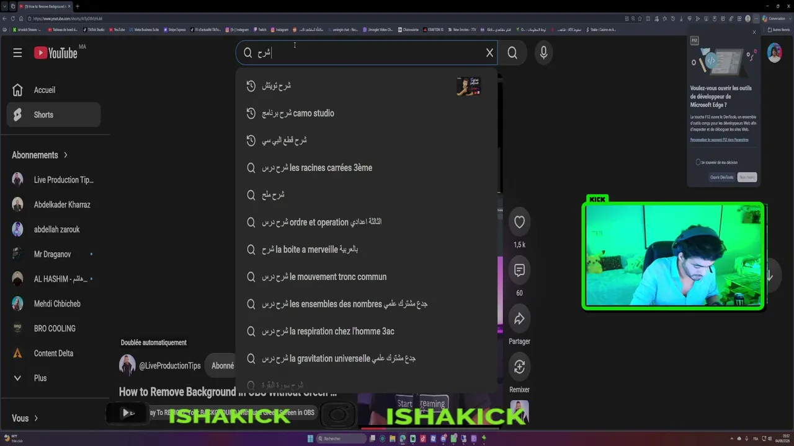Image resolution: width=794 pixels, height=446 pixels.
Task: Open a new browser tab
Action: (x=77, y=6)
